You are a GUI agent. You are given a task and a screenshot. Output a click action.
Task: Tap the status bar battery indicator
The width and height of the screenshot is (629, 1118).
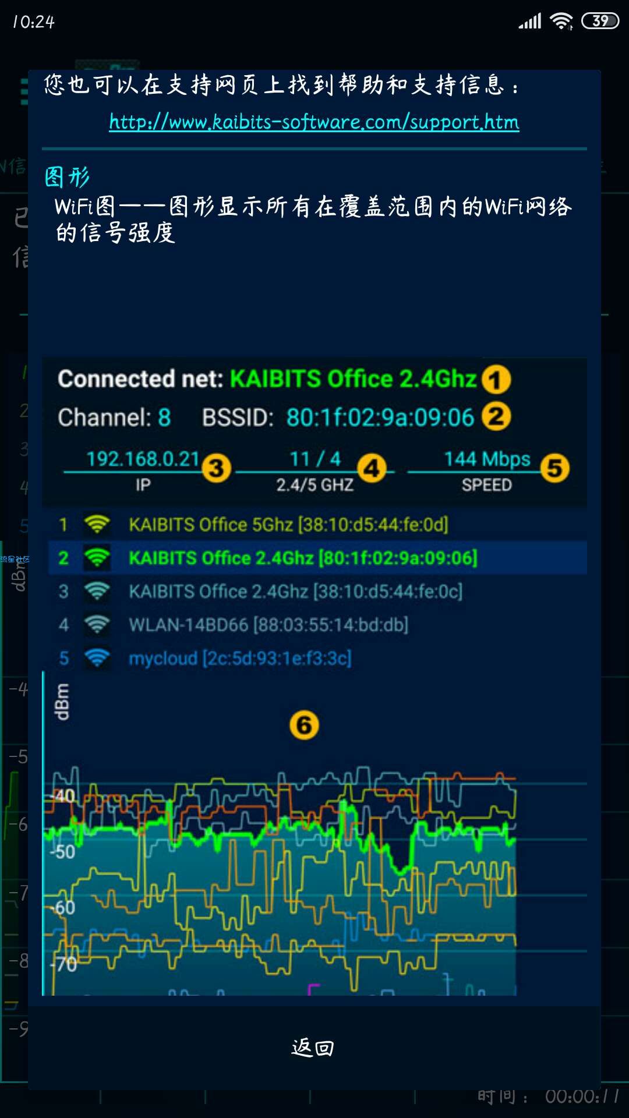point(600,21)
